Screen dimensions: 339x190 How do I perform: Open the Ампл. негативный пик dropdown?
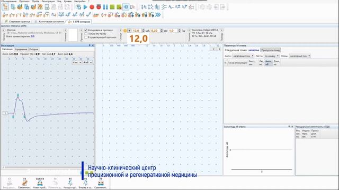point(243,56)
